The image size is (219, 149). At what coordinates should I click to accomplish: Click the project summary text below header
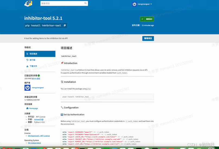point(46,38)
